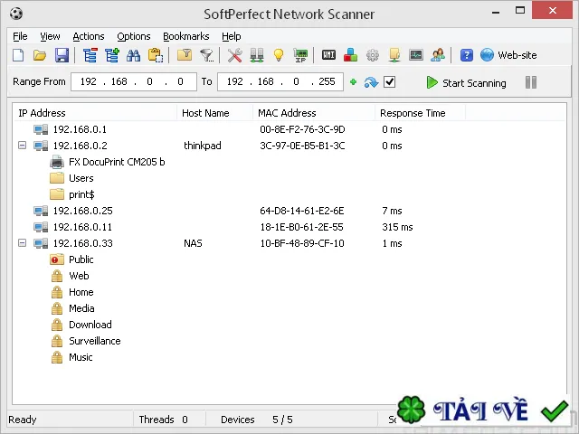Click the Save floppy disk icon
579x434 pixels.
62,55
